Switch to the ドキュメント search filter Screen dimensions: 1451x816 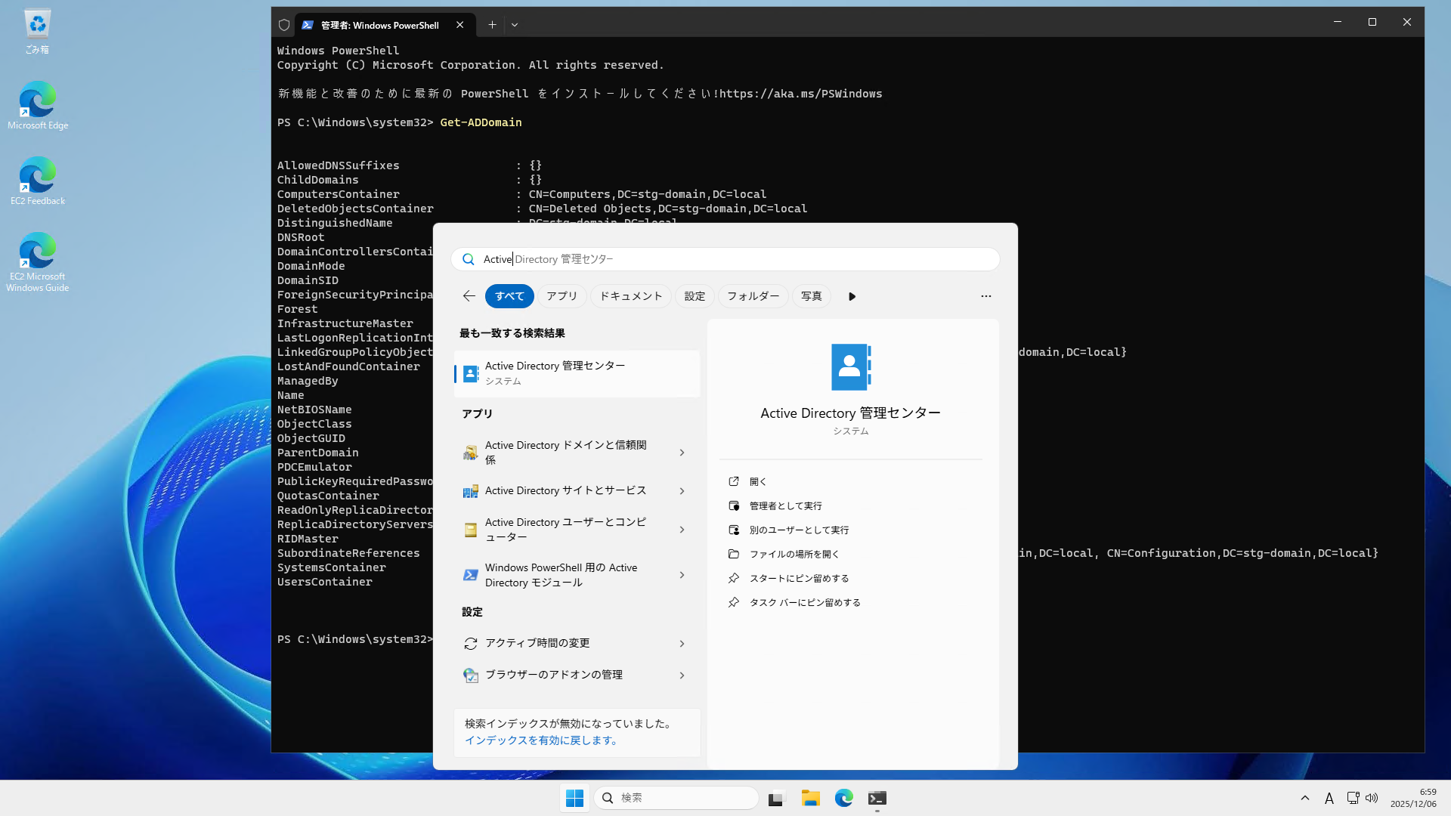tap(630, 295)
